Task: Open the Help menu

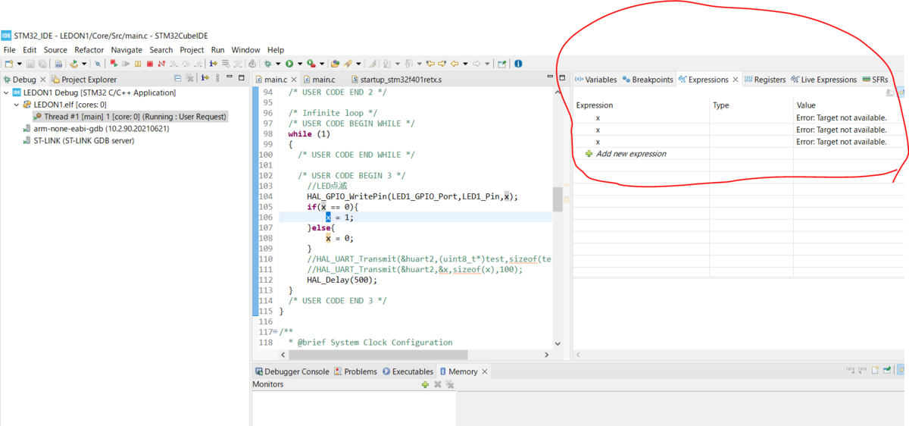Action: pos(276,50)
